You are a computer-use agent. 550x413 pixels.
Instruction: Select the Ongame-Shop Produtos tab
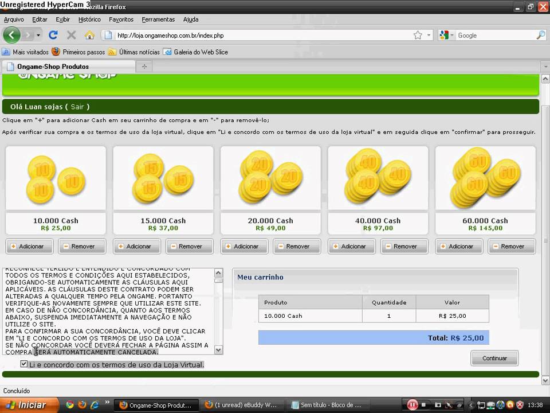point(69,67)
